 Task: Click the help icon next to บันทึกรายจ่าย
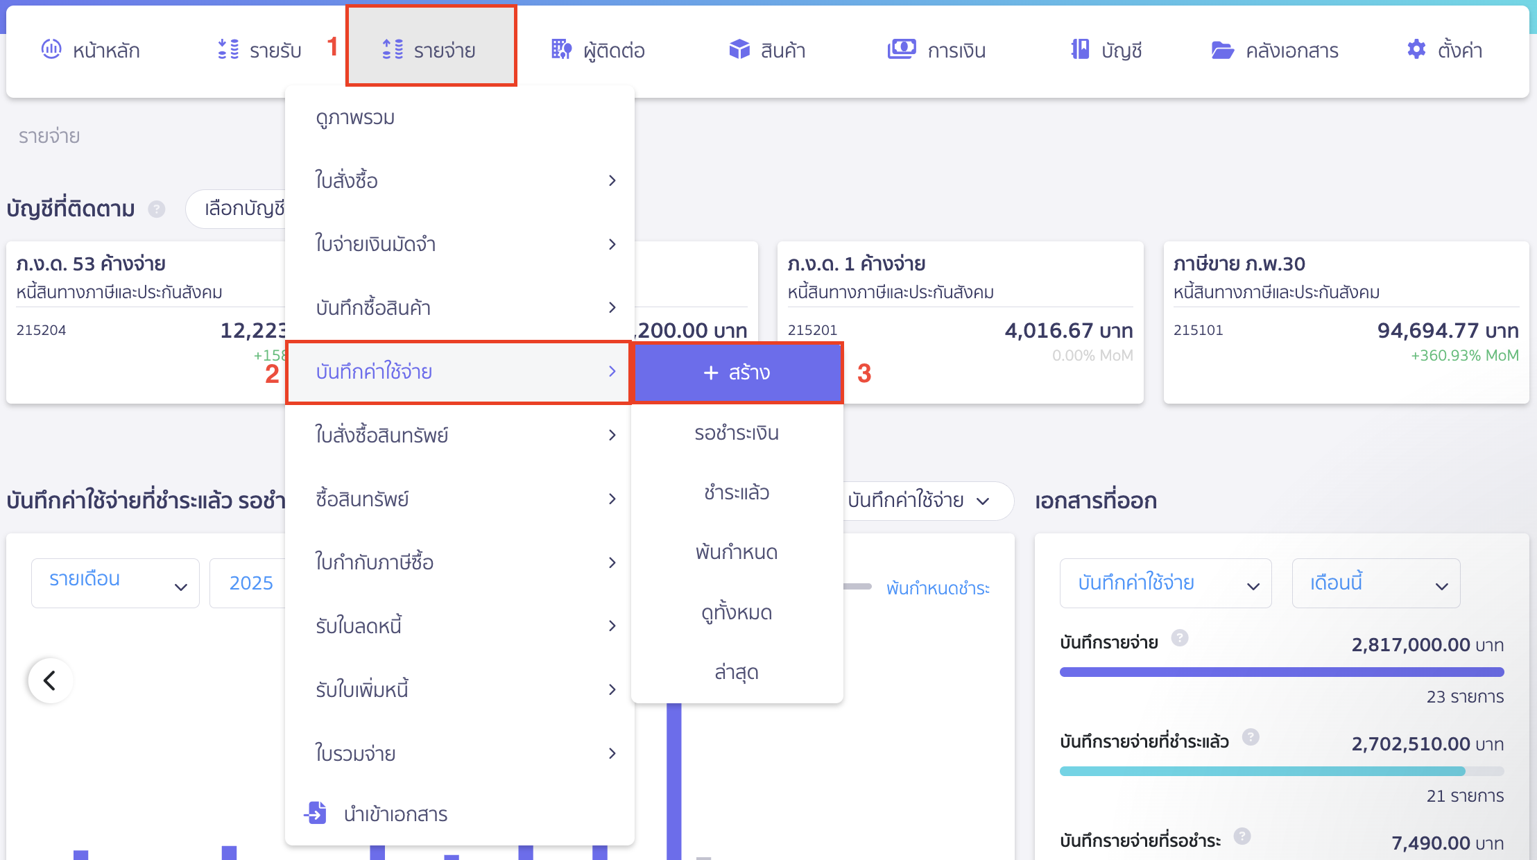1180,637
